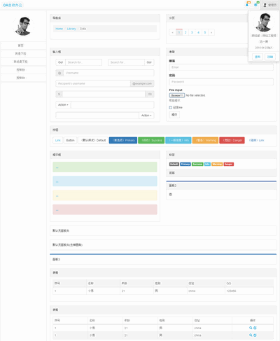Screen dimensions: 280x341
Task: Click the .00 addon on the amount field
Action: pos(150,94)
